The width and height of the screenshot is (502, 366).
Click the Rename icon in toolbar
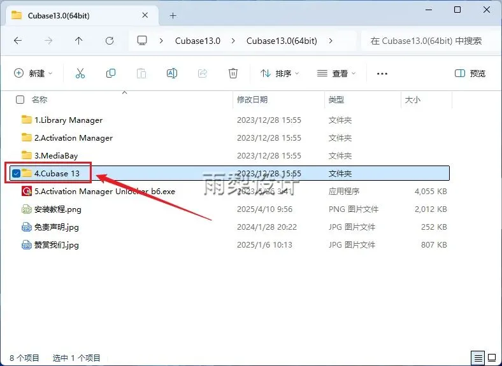click(172, 73)
